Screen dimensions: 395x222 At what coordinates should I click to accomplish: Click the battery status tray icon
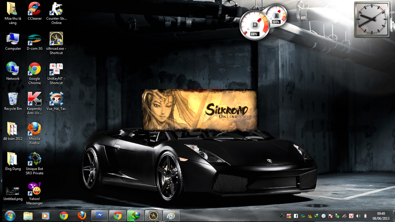coord(365,216)
